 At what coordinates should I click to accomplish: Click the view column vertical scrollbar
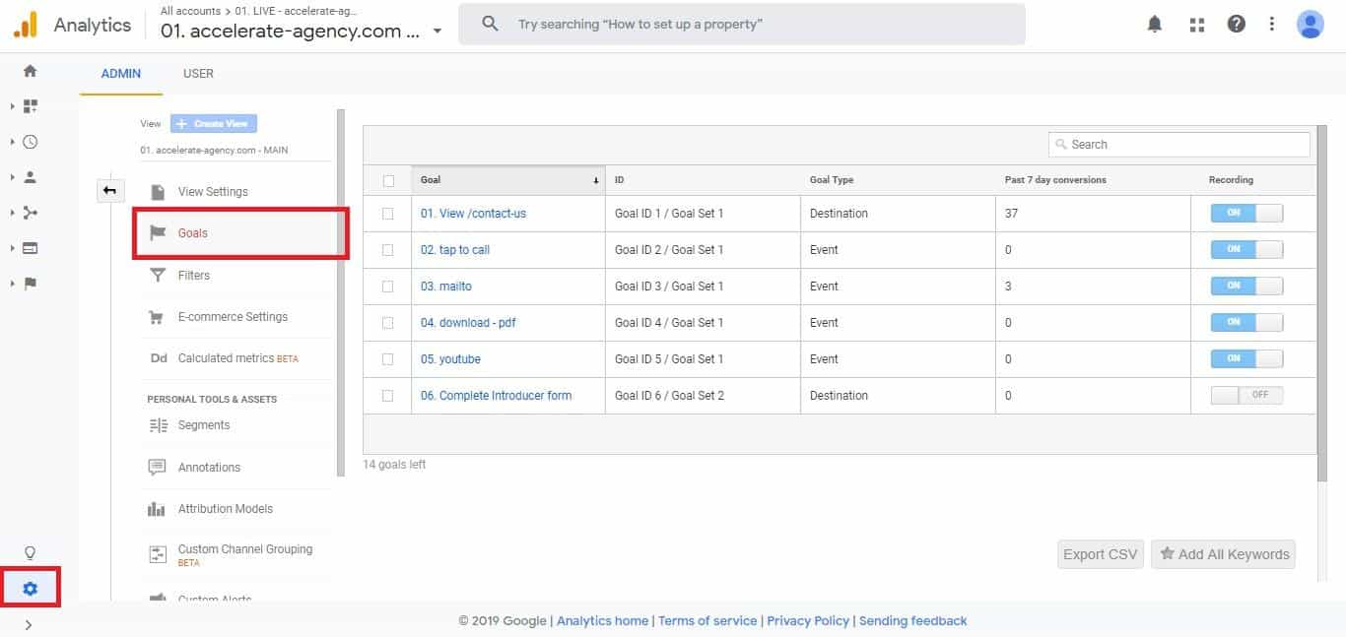(341, 295)
